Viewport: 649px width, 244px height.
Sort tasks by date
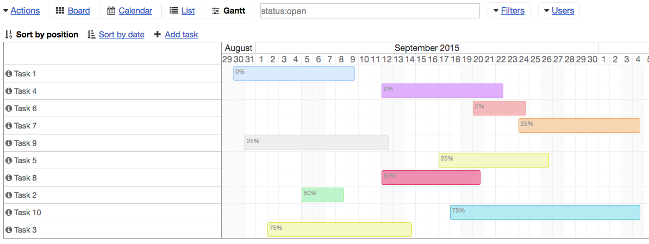(121, 35)
